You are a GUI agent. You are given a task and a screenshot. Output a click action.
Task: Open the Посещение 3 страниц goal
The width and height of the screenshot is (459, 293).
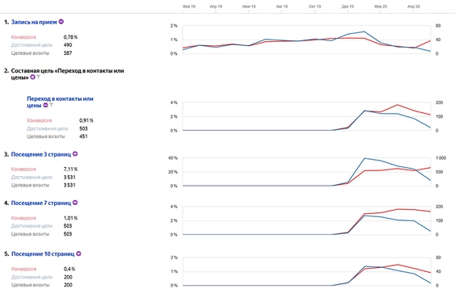40,154
